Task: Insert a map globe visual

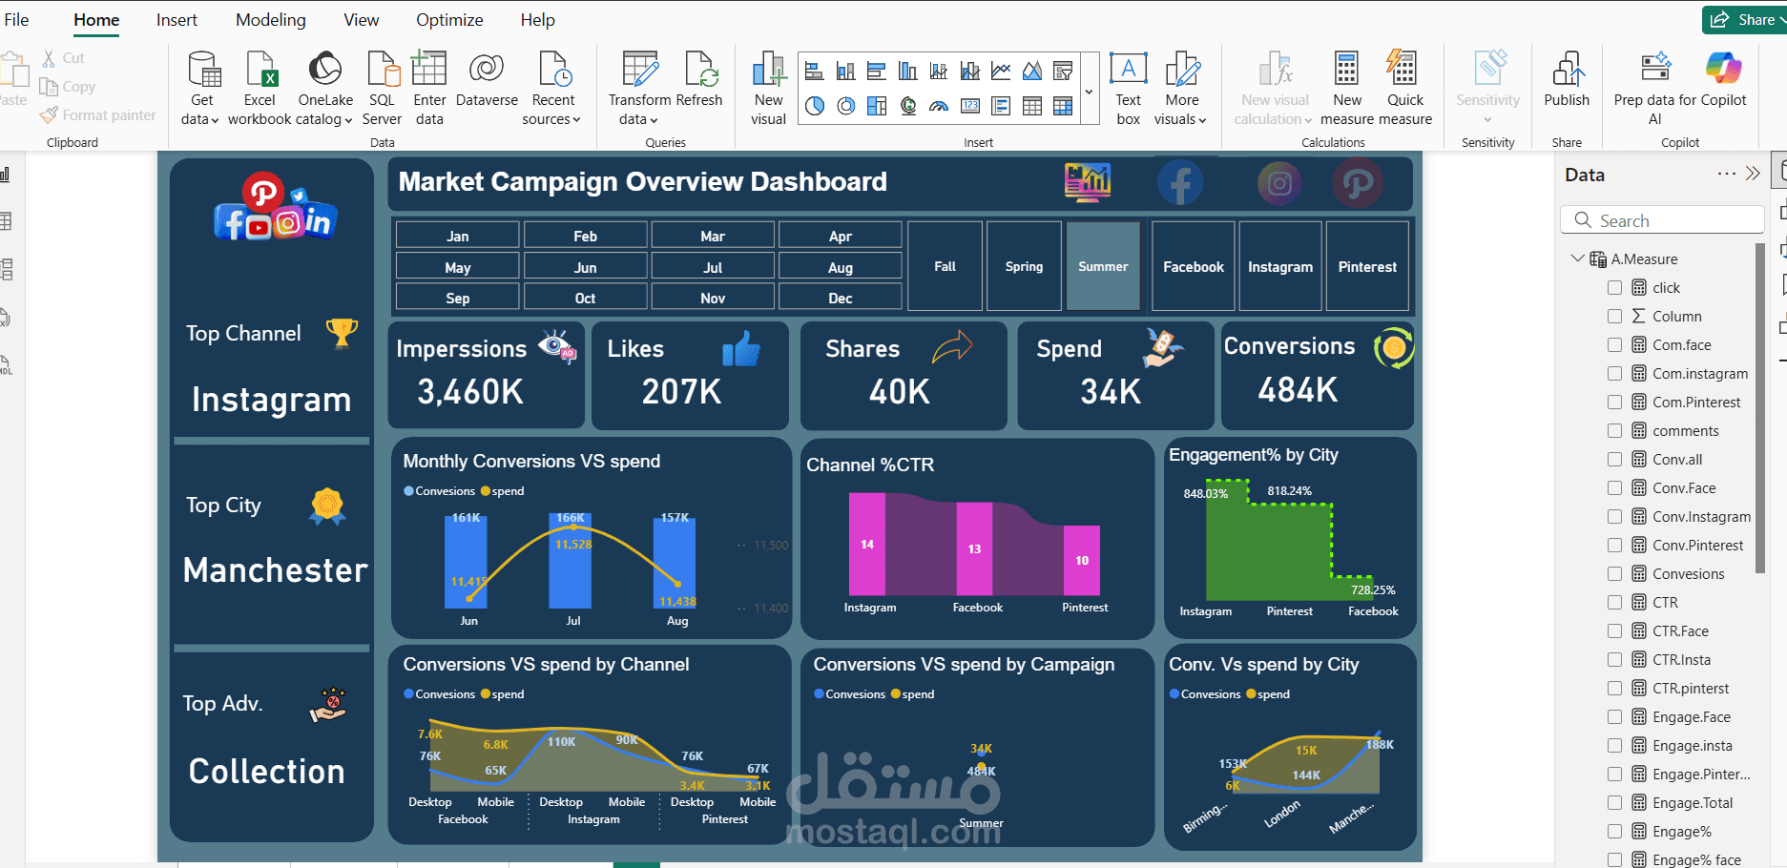Action: point(907,106)
